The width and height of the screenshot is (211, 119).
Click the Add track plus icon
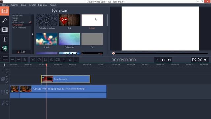click(4, 65)
